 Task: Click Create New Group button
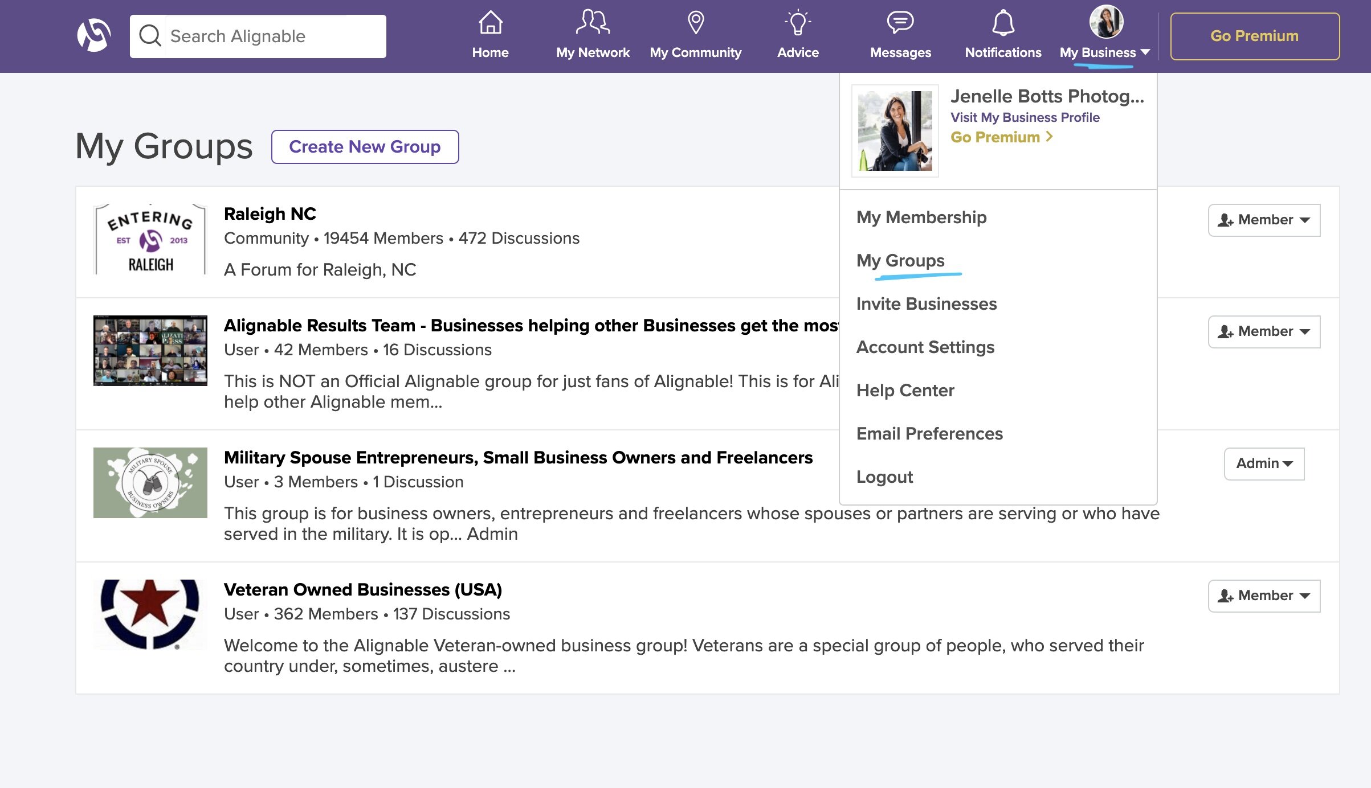pyautogui.click(x=365, y=146)
